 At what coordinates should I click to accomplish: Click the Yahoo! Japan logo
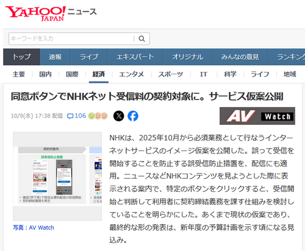click(35, 13)
